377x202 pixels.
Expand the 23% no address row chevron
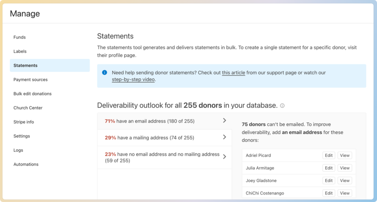click(225, 157)
